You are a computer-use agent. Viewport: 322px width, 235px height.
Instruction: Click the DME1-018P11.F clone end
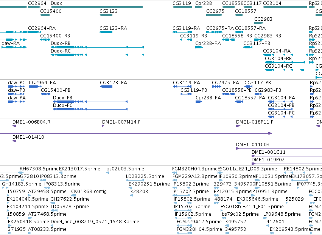tap(238, 126)
